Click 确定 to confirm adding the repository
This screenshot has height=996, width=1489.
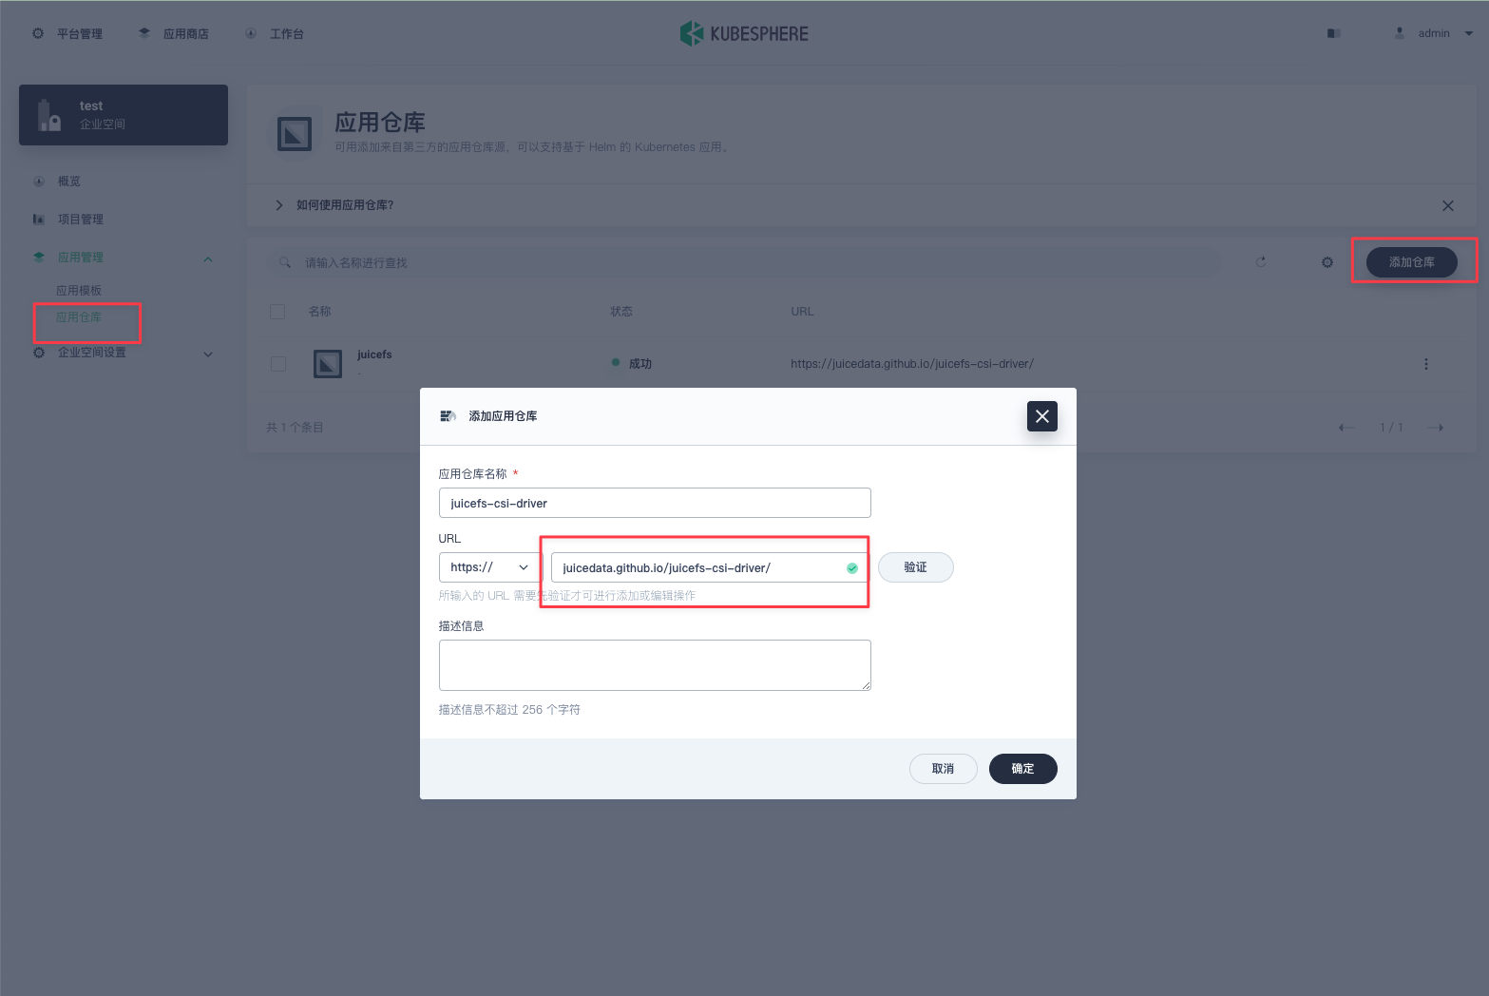(x=1022, y=769)
